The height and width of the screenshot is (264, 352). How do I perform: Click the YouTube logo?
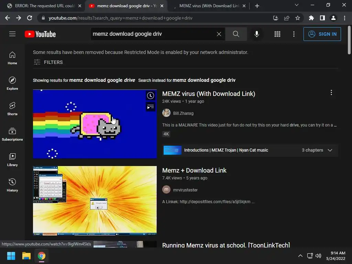[x=40, y=34]
